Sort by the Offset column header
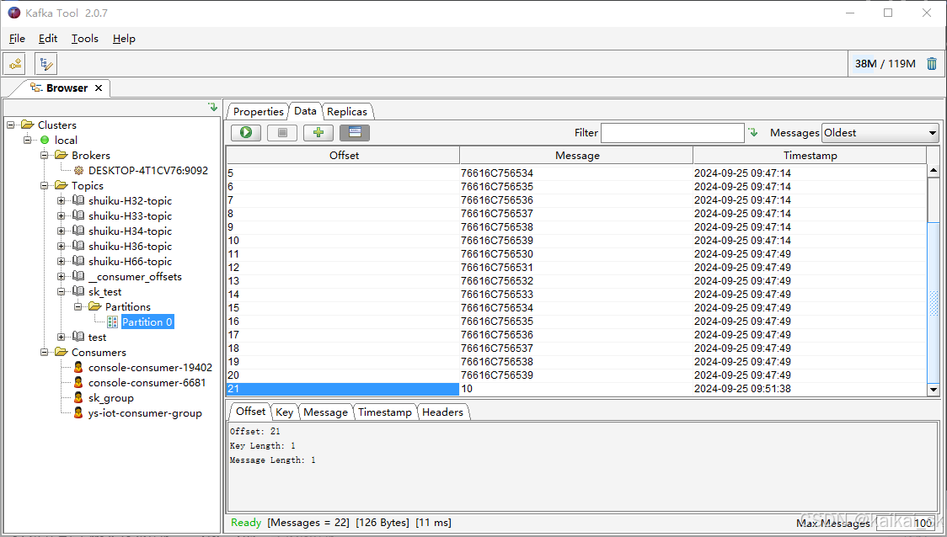This screenshot has height=537, width=947. pos(343,155)
